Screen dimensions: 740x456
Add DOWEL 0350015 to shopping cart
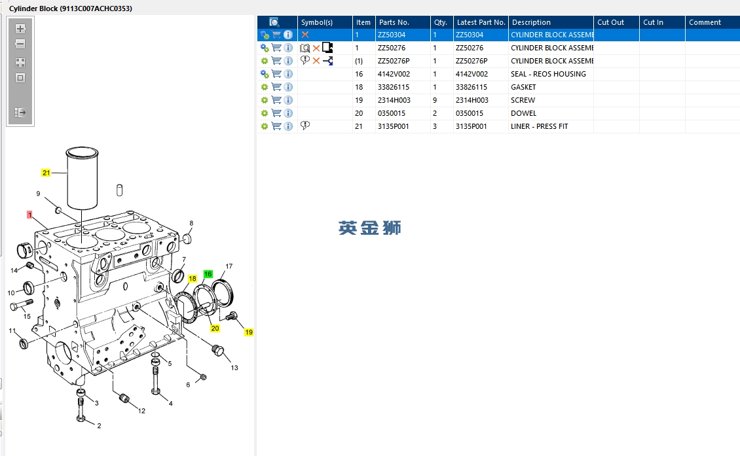276,113
